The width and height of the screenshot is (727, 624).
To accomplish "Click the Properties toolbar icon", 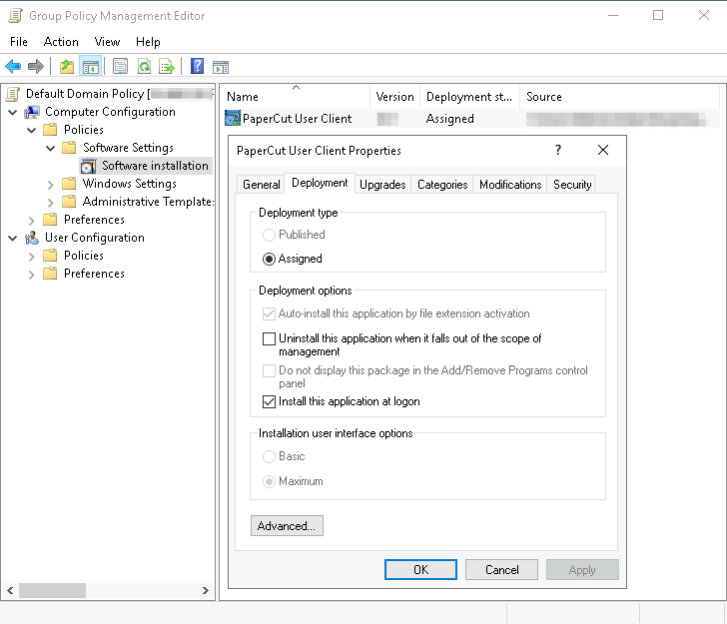I will click(120, 67).
